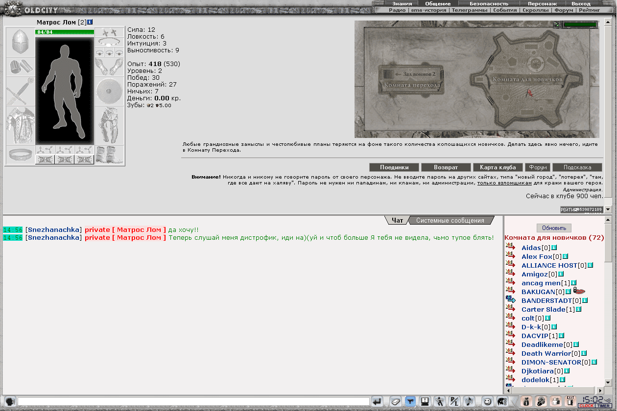Select the boots equipment slot
Viewport: 617px width, 411px height.
pos(109,155)
